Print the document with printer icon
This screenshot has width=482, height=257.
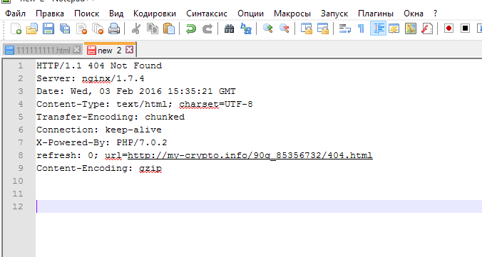click(114, 28)
